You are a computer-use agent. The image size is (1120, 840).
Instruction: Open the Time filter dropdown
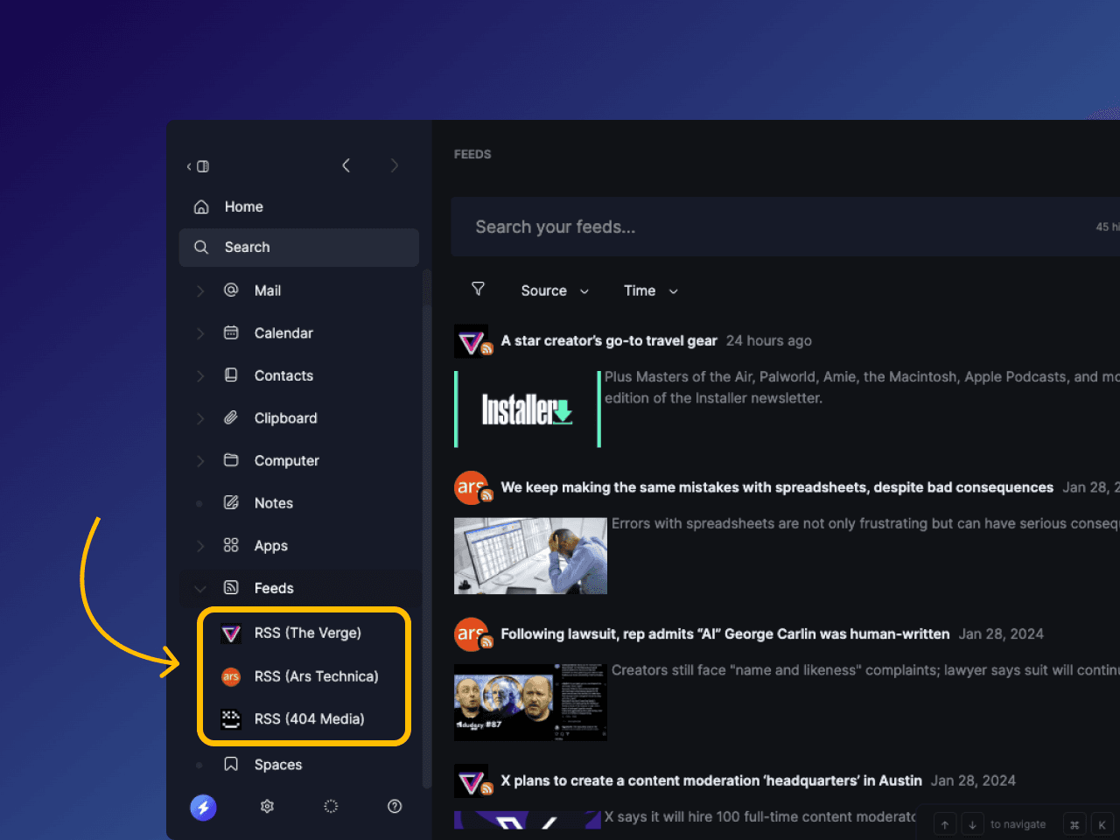coord(651,290)
